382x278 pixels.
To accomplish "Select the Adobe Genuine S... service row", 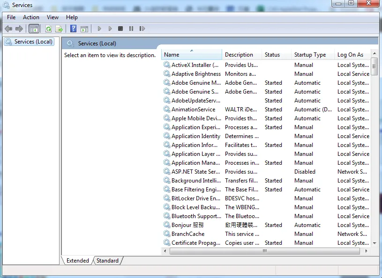I will tap(266, 91).
